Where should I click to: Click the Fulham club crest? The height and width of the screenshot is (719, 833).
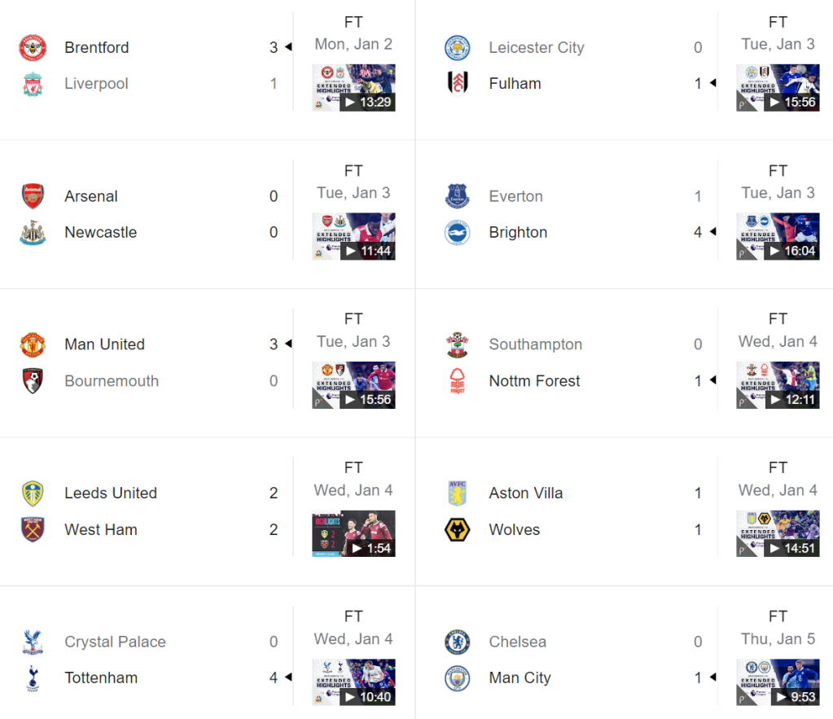tap(457, 84)
